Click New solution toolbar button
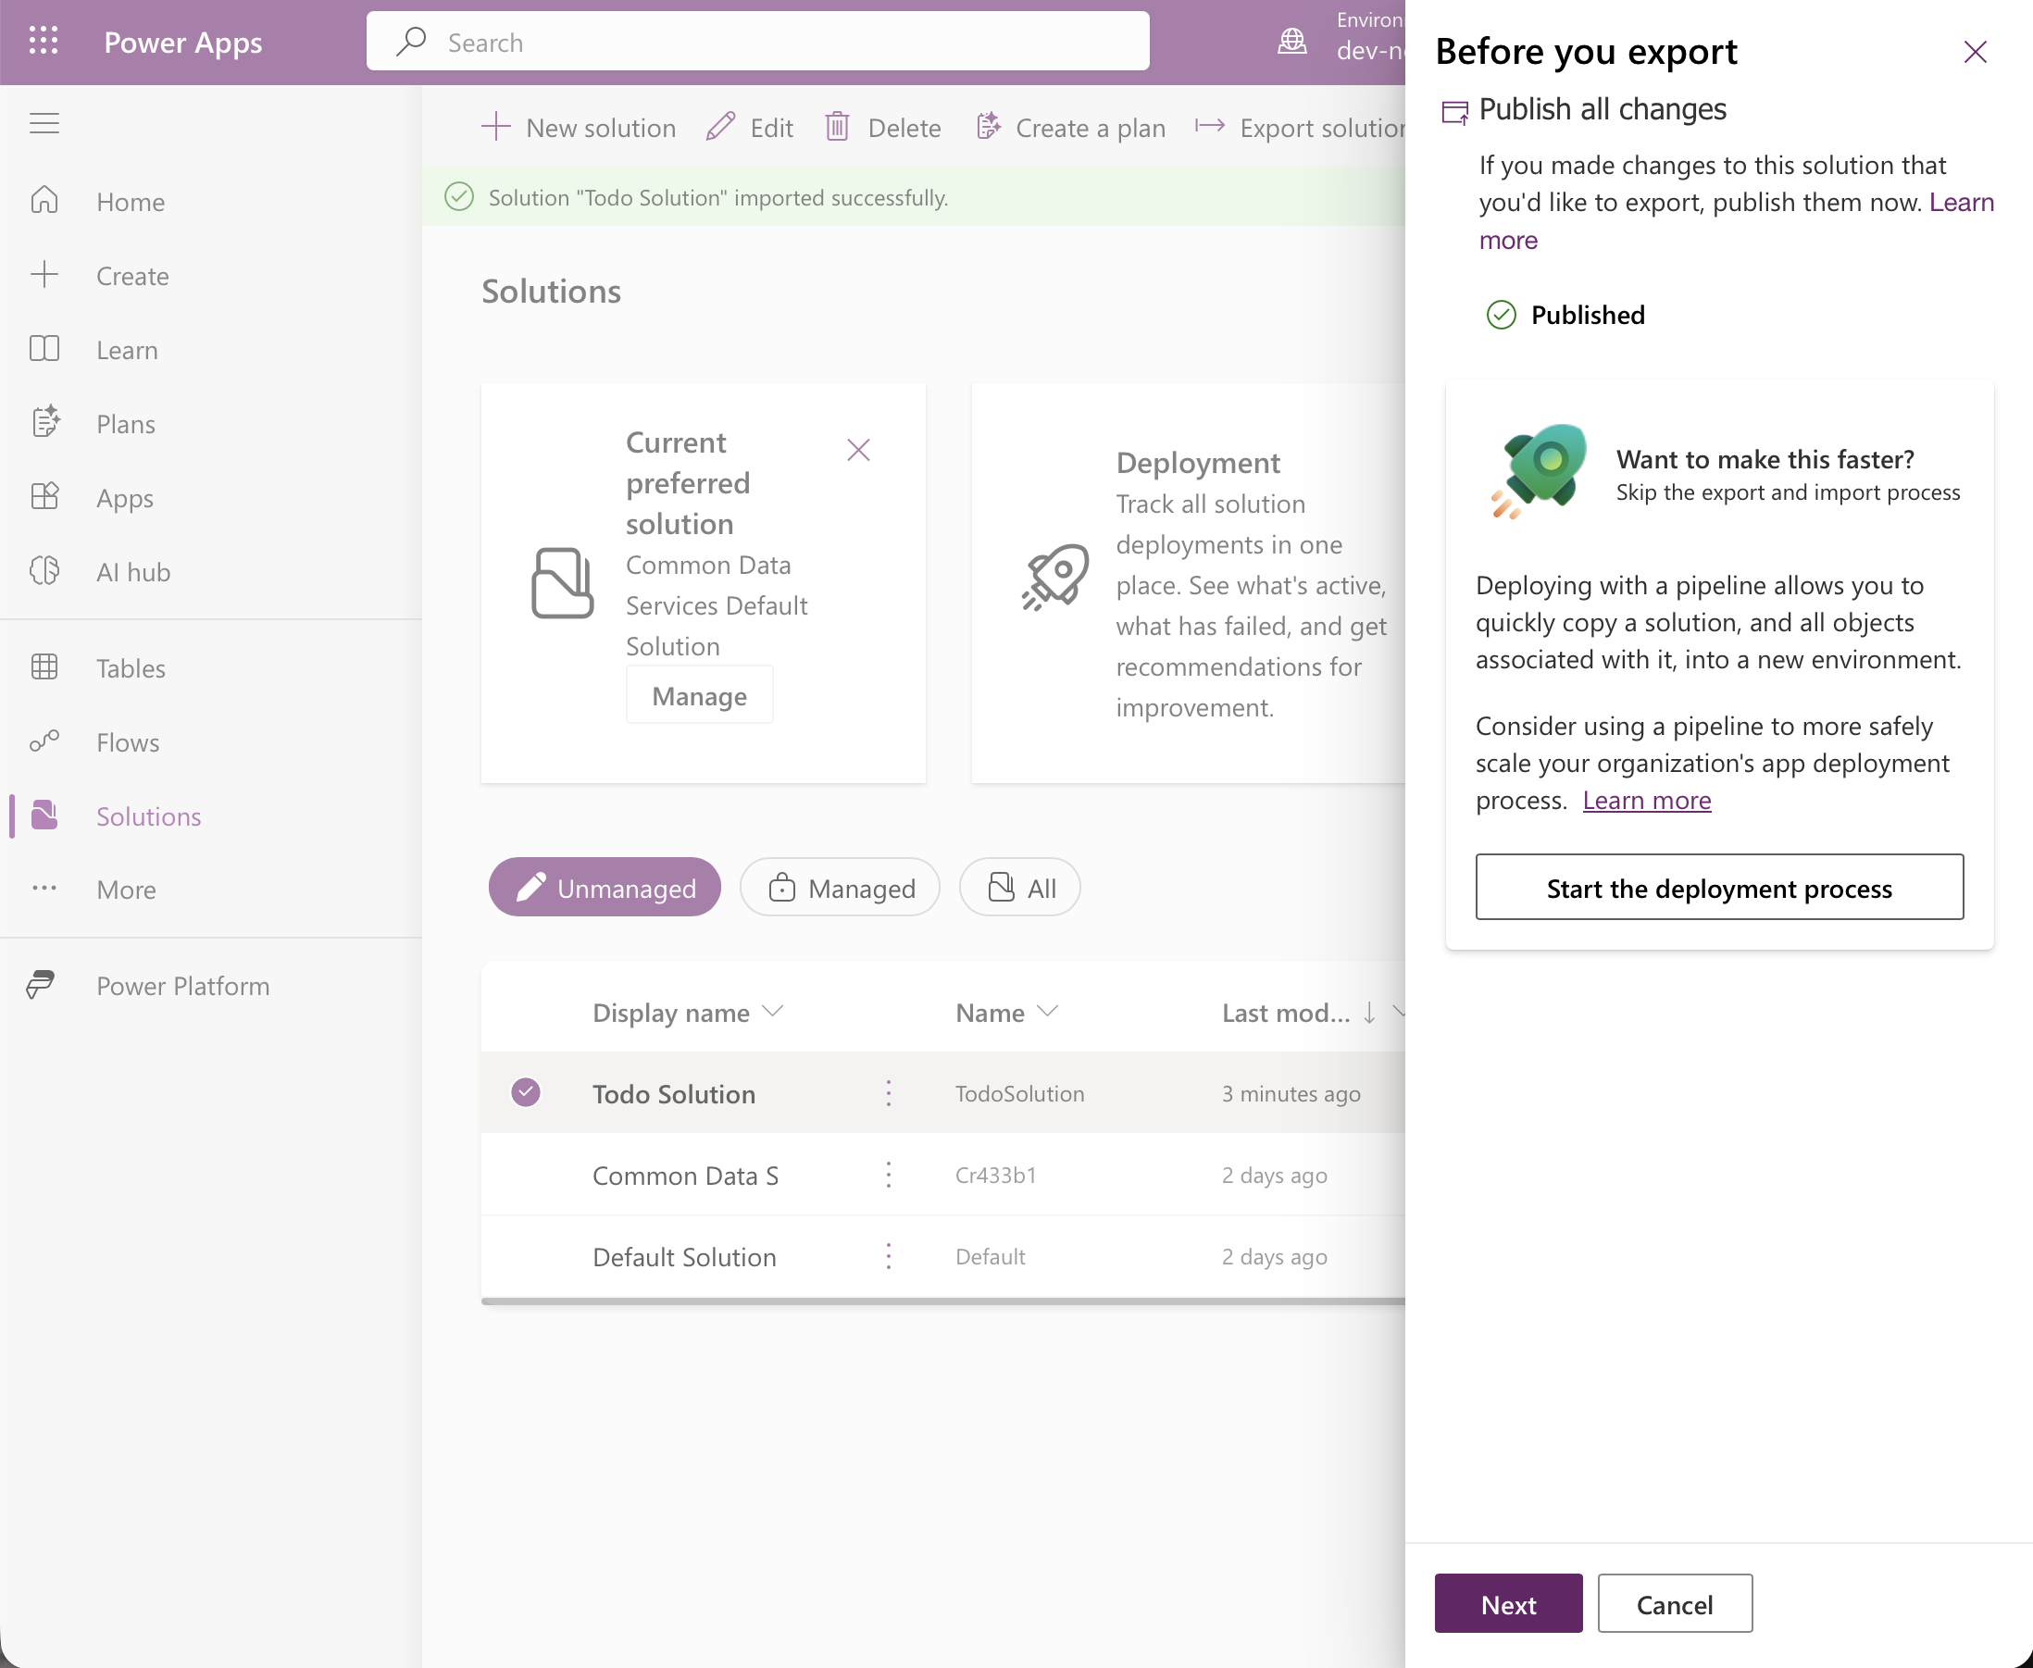 [x=579, y=128]
